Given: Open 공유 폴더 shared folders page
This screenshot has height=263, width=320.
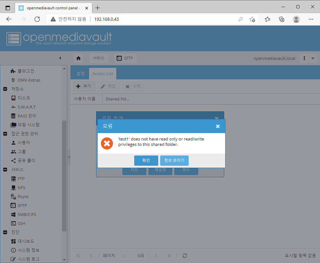Looking at the screenshot, I should (x=23, y=161).
